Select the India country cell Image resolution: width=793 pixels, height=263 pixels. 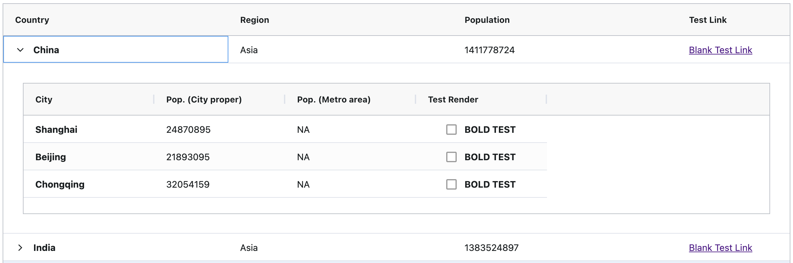pyautogui.click(x=44, y=248)
